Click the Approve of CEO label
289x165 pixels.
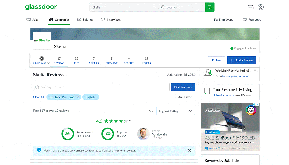click(122, 134)
